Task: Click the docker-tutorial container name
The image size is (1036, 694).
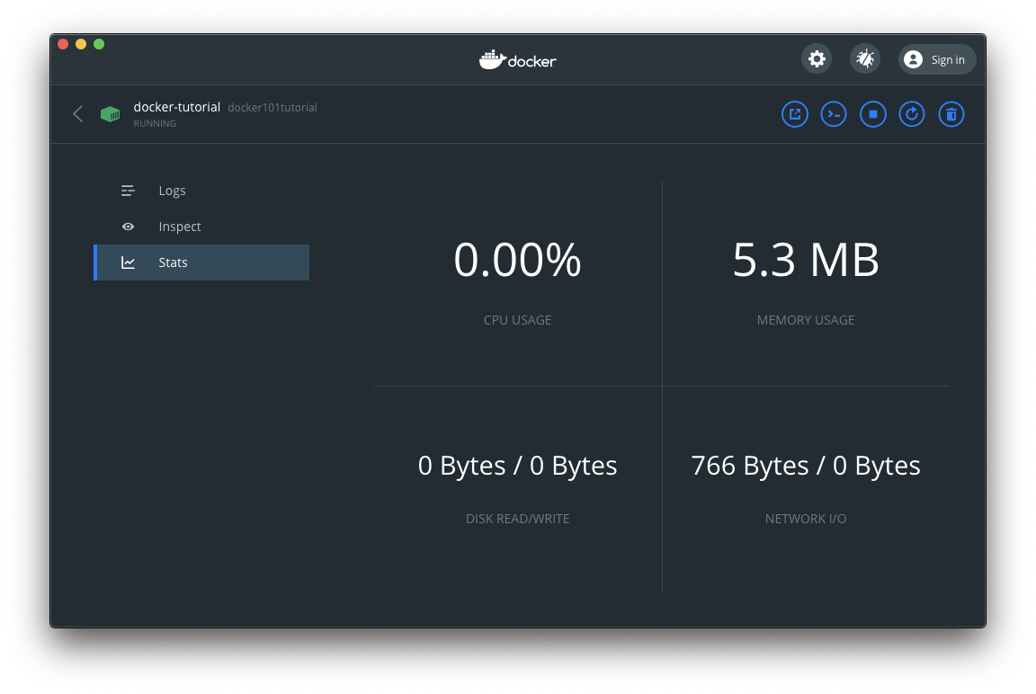Action: tap(176, 107)
